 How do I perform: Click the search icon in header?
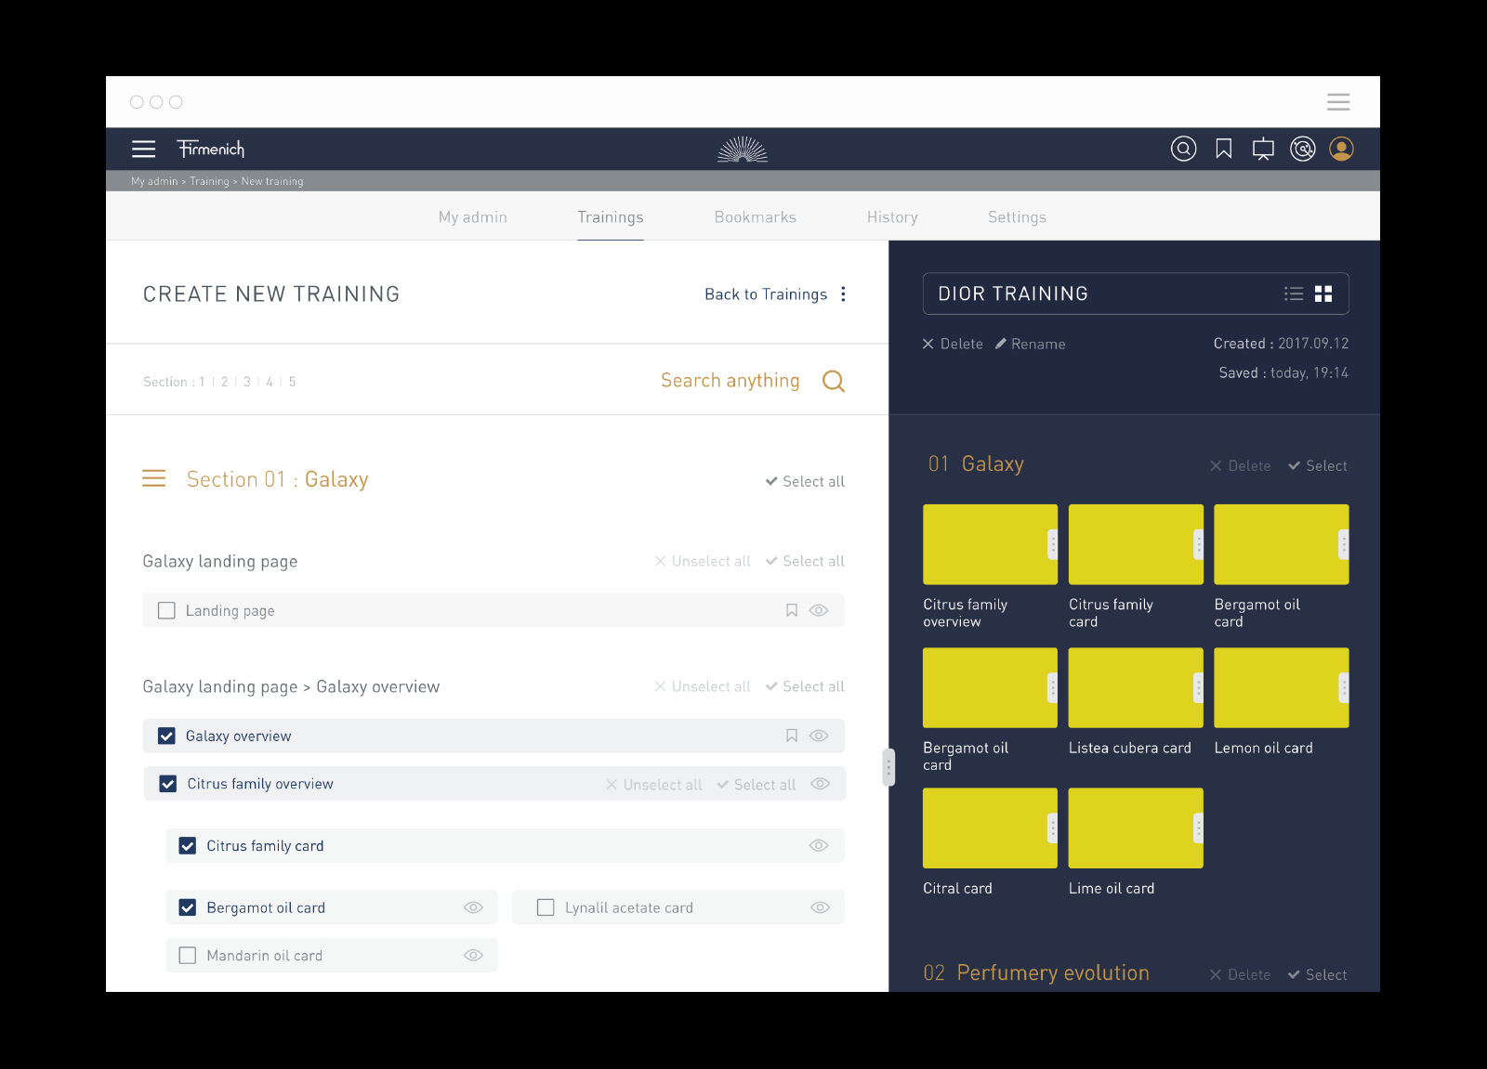click(x=1183, y=149)
